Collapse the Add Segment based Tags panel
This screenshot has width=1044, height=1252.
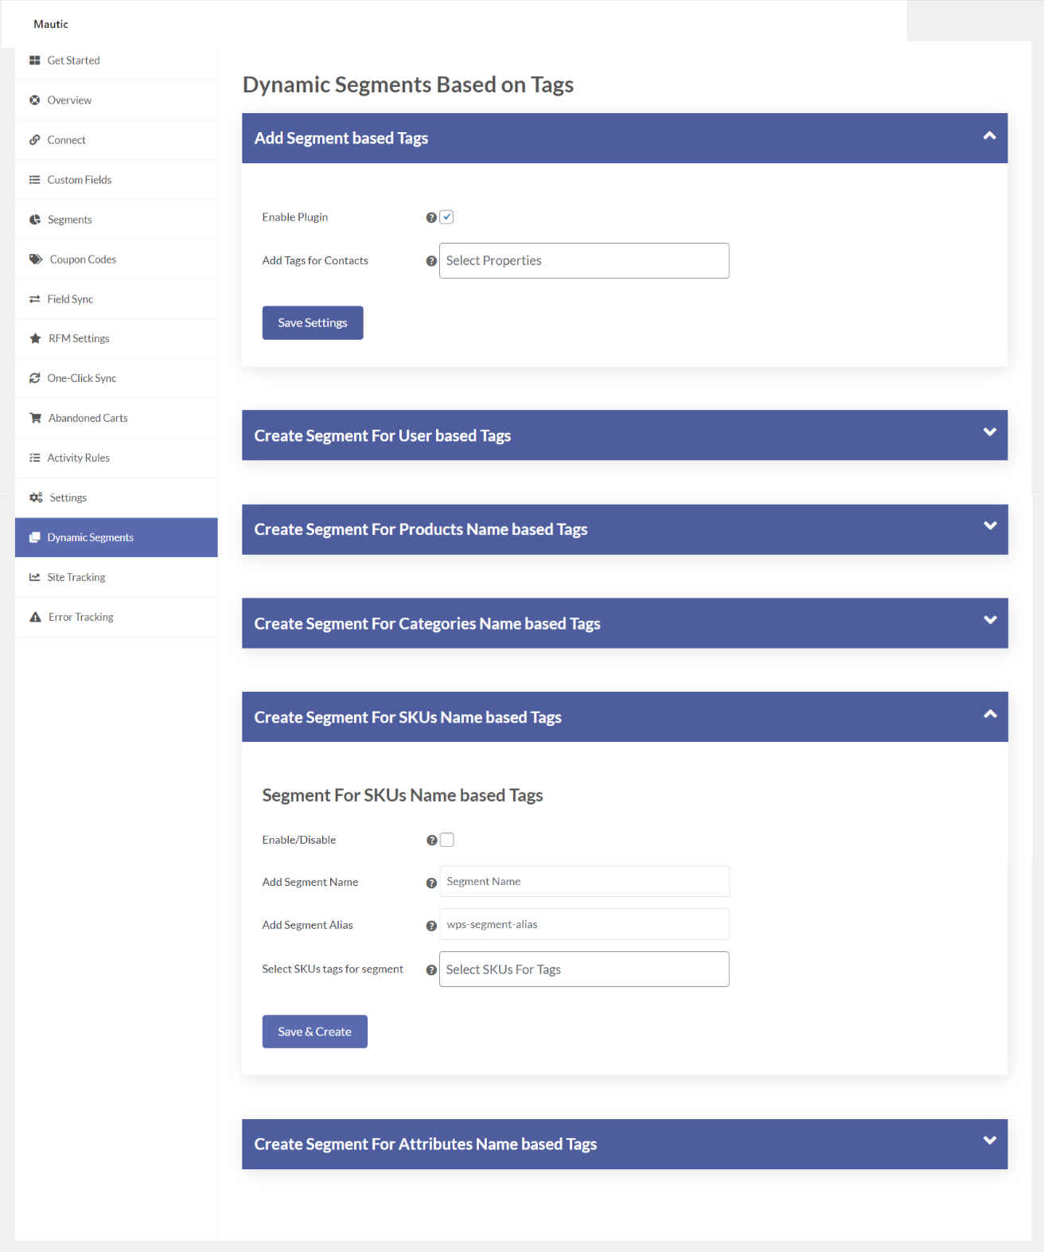[x=989, y=136]
